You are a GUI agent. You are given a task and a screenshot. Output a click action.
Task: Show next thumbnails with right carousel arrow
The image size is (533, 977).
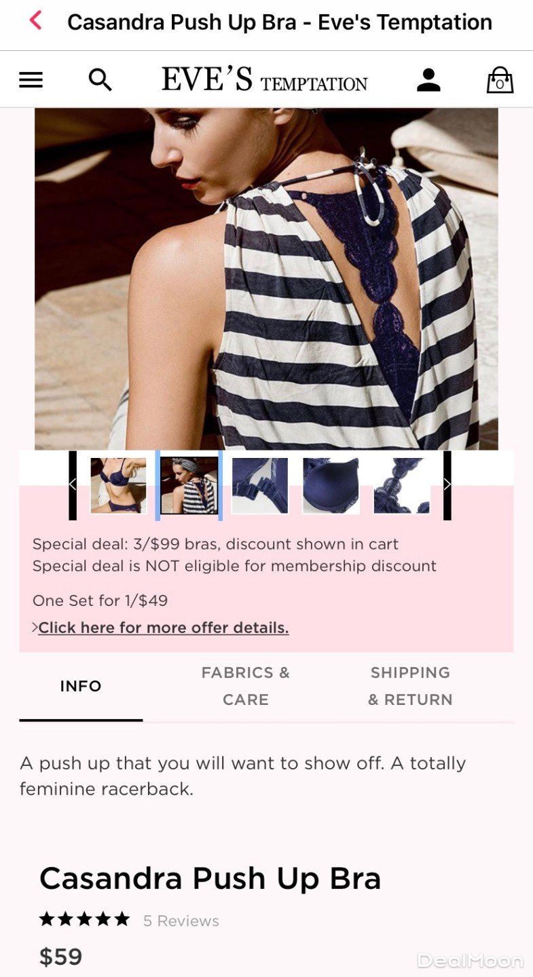pos(447,485)
